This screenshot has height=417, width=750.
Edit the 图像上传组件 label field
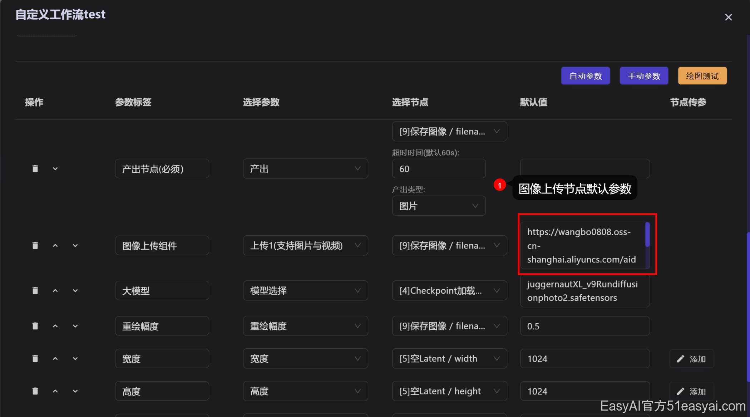click(162, 245)
